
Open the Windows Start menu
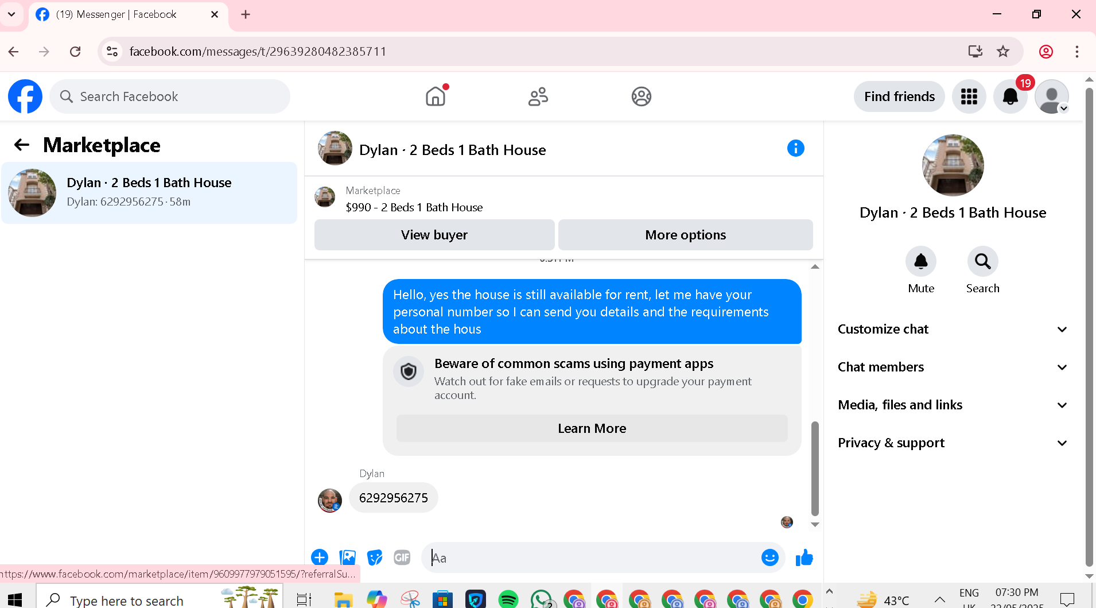tap(15, 600)
